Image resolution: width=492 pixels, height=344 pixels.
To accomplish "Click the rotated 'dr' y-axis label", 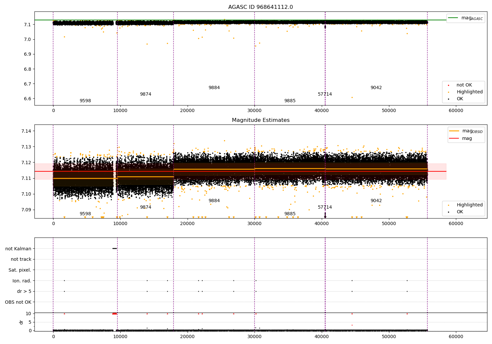I will (x=21, y=322).
